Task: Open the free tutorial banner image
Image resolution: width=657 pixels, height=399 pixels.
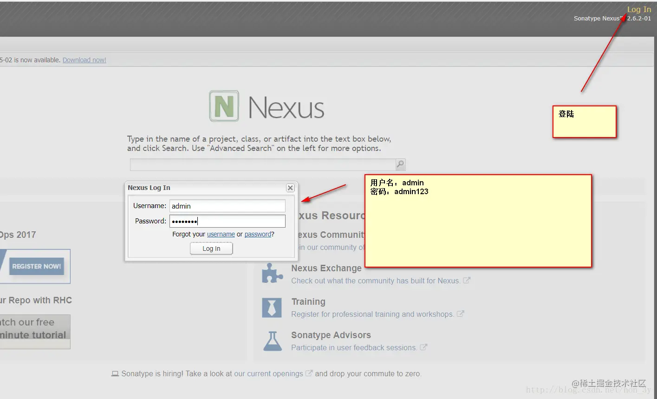Action: pyautogui.click(x=35, y=332)
